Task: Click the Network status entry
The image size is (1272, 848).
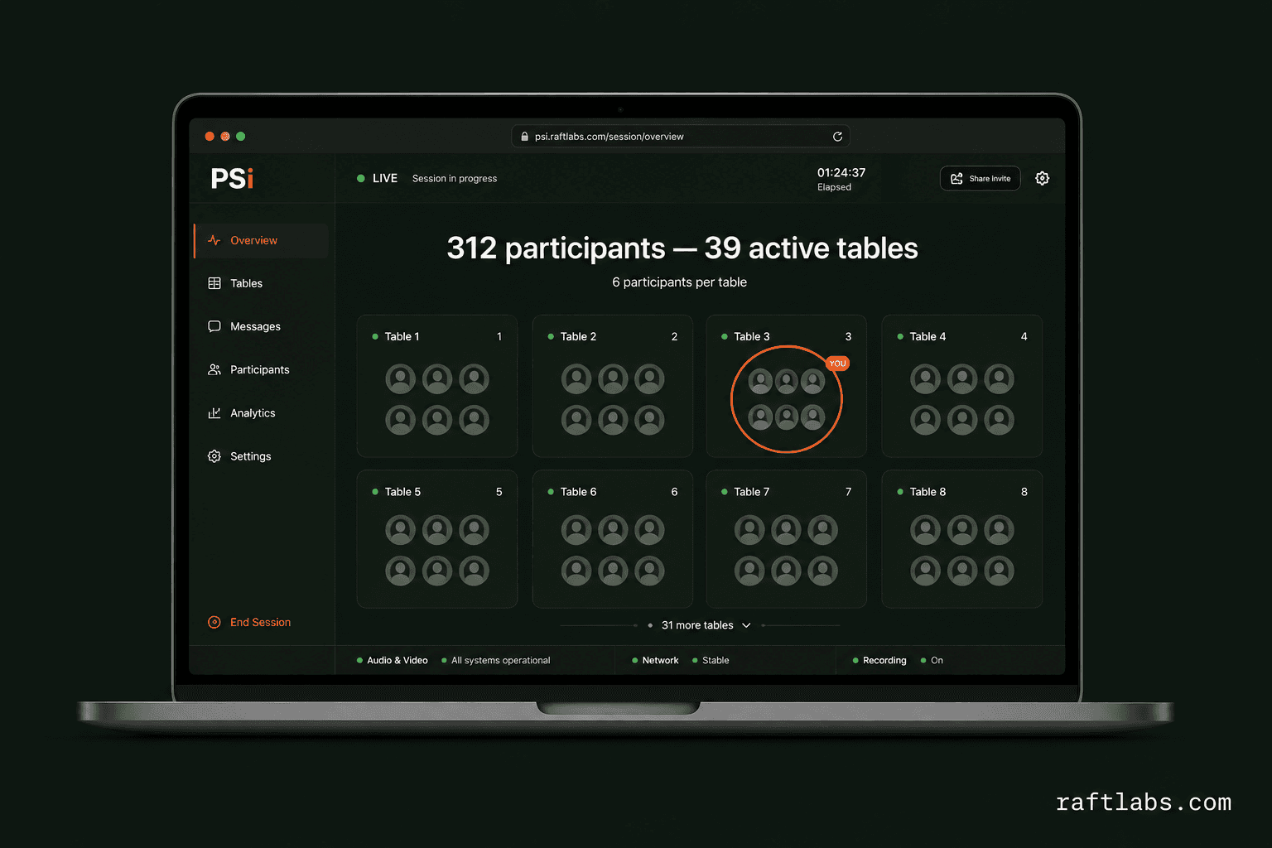Action: [x=655, y=660]
